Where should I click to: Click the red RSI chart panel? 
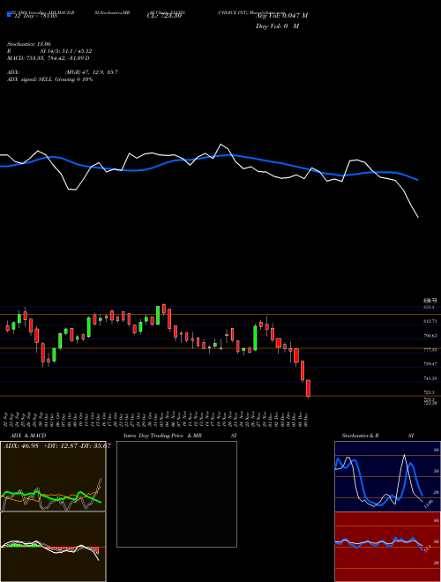[x=387, y=547]
